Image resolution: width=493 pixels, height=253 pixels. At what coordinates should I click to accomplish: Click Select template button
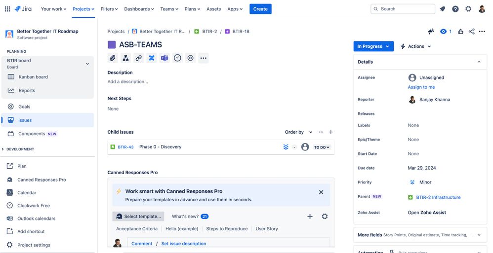138,217
